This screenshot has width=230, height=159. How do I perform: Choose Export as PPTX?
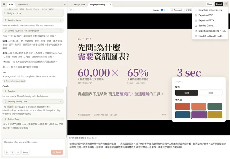(210, 20)
